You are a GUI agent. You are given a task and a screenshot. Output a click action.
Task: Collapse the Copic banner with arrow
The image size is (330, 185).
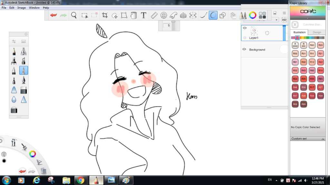(308, 18)
